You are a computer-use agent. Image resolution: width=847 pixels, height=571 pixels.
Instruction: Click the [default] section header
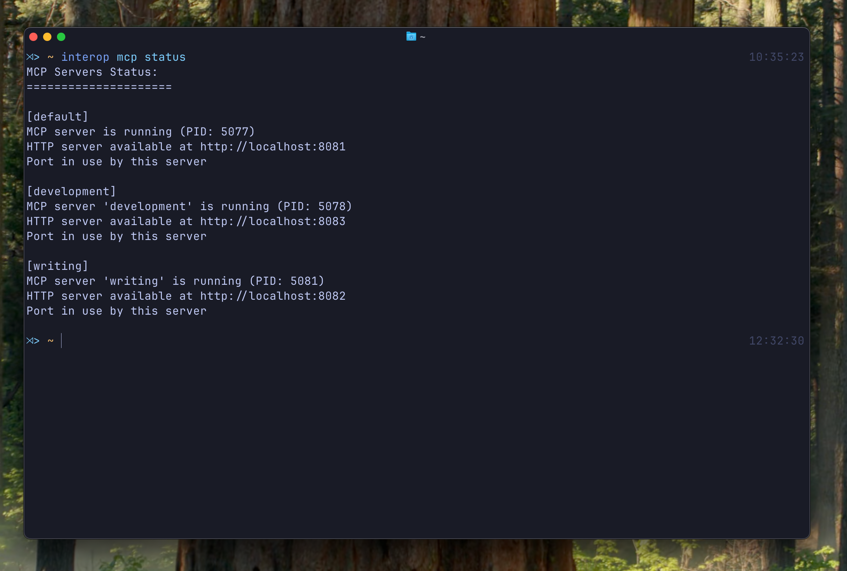click(x=58, y=117)
